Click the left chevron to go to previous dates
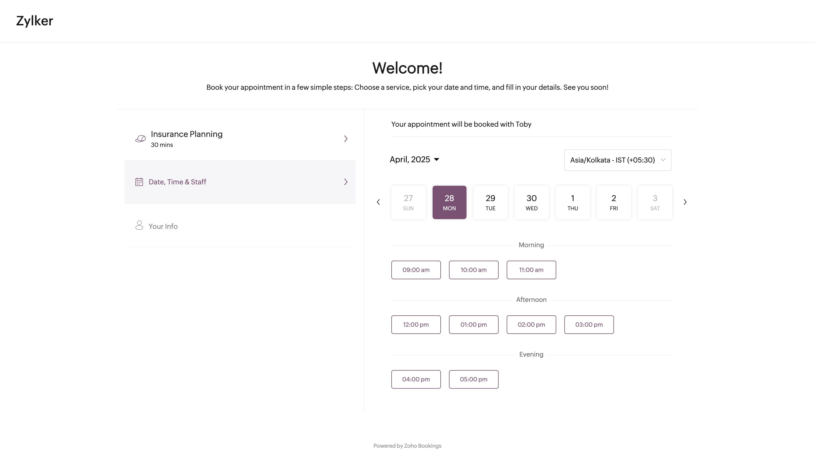 tap(378, 202)
